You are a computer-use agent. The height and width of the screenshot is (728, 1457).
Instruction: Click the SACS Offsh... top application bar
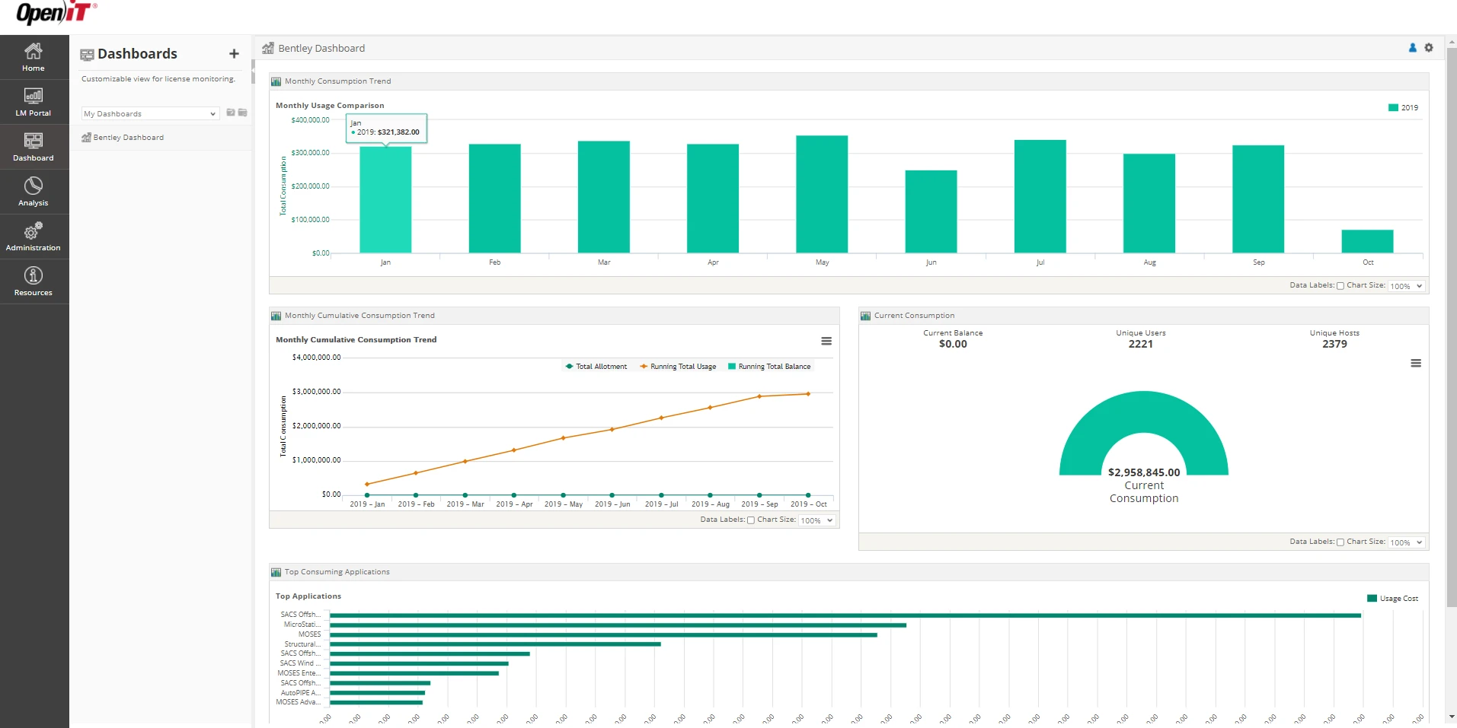click(845, 615)
